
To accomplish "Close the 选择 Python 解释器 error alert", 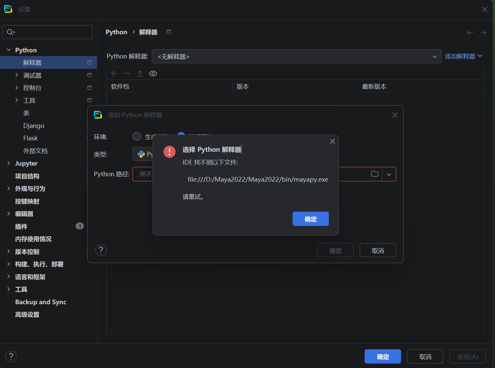I will coord(333,141).
